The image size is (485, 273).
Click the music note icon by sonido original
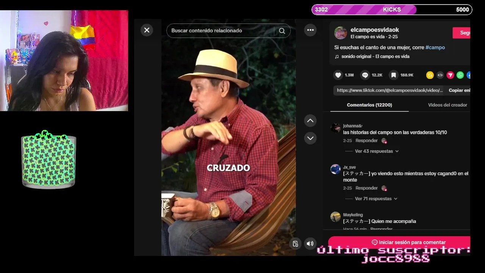tap(336, 56)
